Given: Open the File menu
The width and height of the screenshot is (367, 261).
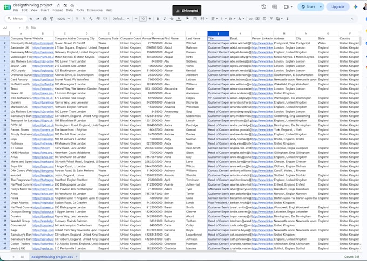Looking at the screenshot, I should (16, 10).
